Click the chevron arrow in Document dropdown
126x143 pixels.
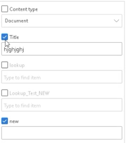point(116,21)
